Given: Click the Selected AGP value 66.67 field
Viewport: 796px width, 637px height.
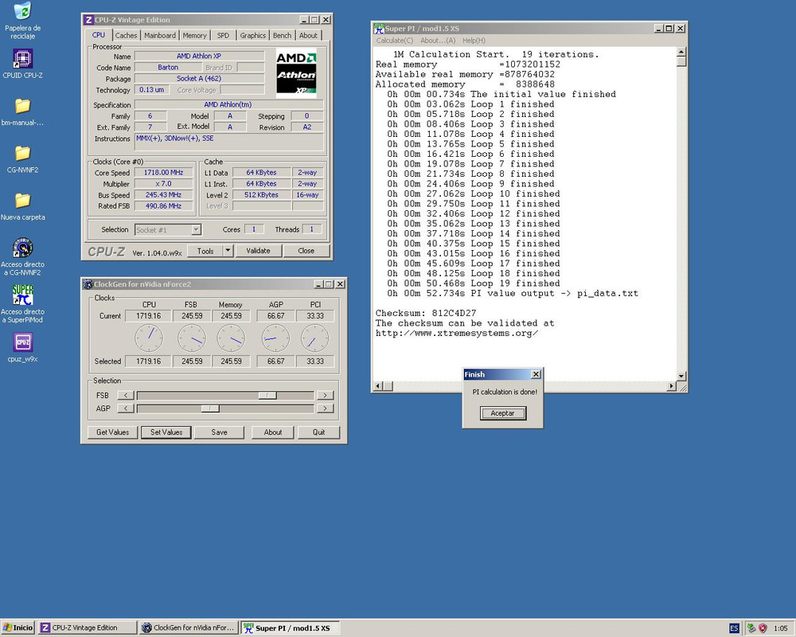Looking at the screenshot, I should (x=275, y=361).
